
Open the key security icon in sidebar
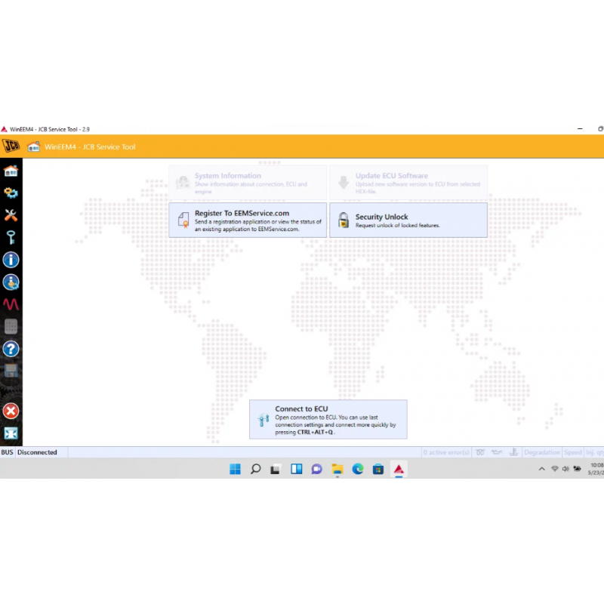click(x=11, y=237)
